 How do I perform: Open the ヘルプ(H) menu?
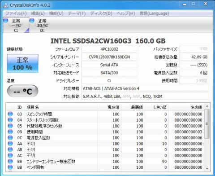click(126, 13)
